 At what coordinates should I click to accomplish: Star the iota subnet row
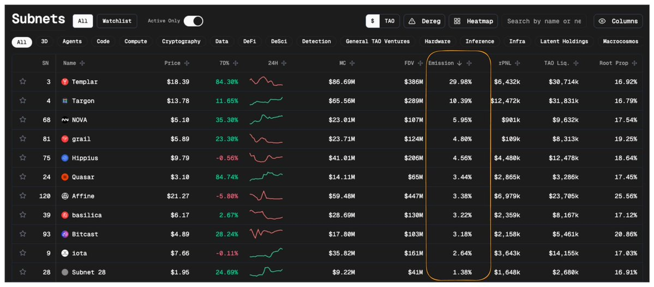click(23, 253)
